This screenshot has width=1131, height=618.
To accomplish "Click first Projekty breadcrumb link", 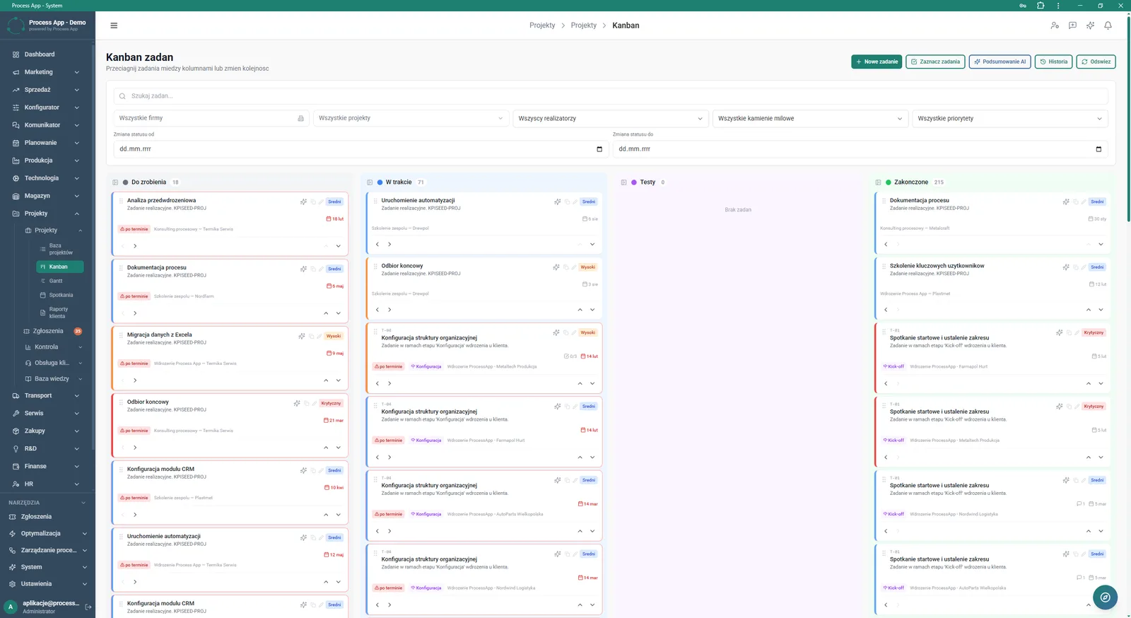I will point(542,25).
